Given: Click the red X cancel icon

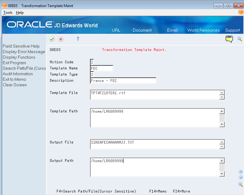Looking at the screenshot, I should [x=61, y=39].
